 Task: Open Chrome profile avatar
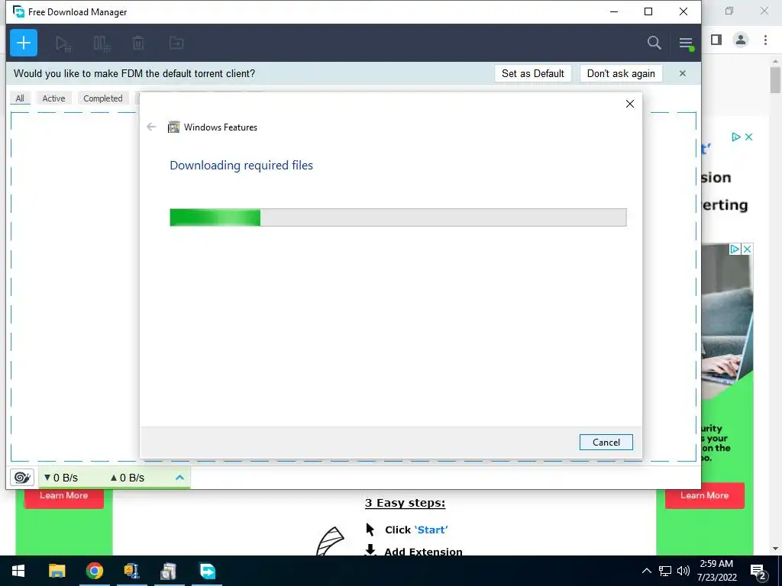pyautogui.click(x=741, y=40)
